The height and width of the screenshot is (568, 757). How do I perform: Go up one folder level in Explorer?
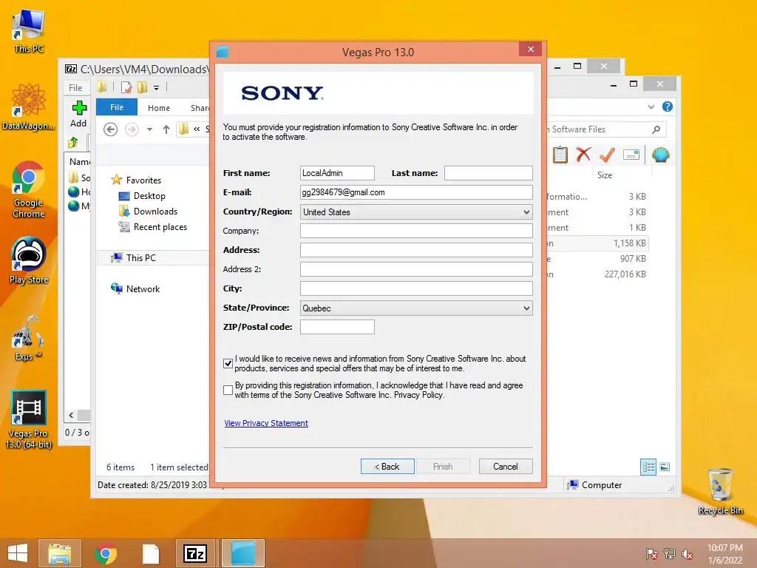point(166,129)
